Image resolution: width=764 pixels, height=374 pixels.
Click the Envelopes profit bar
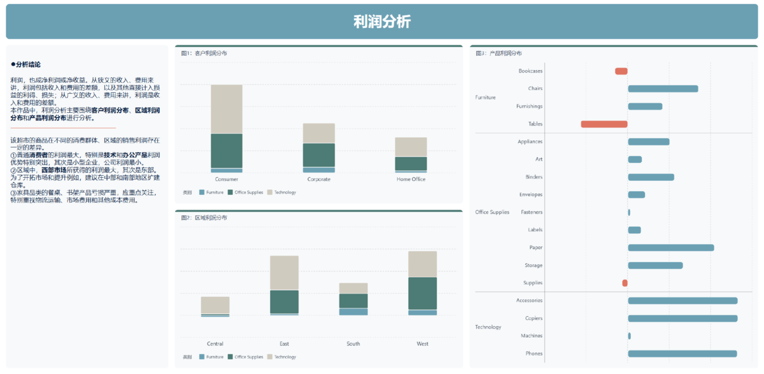coord(636,194)
